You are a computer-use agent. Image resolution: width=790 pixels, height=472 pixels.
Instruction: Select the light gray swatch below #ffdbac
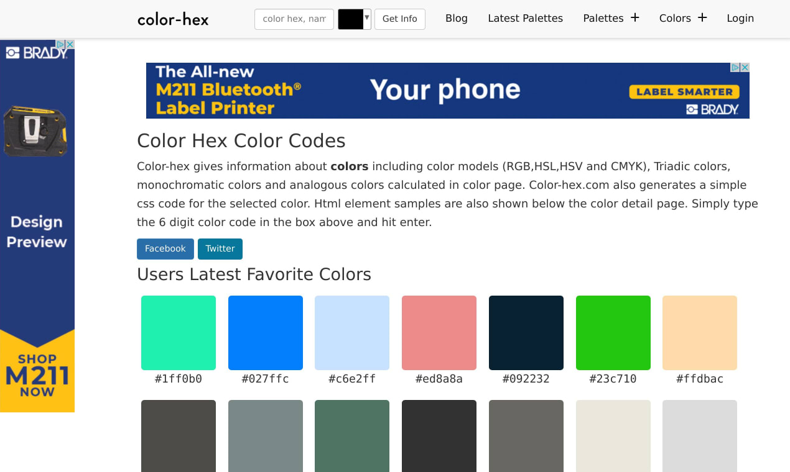point(700,436)
